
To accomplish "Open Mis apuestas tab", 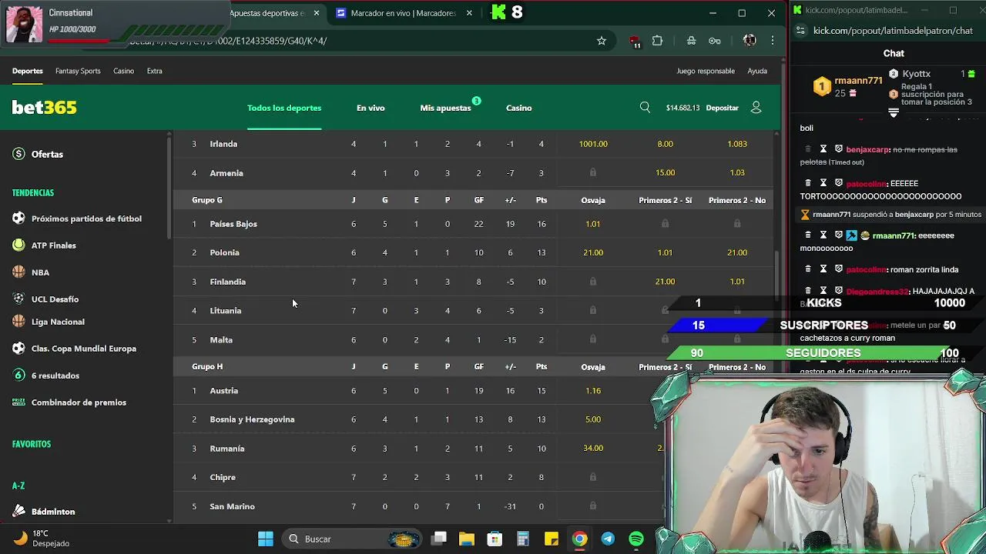I will pos(445,108).
